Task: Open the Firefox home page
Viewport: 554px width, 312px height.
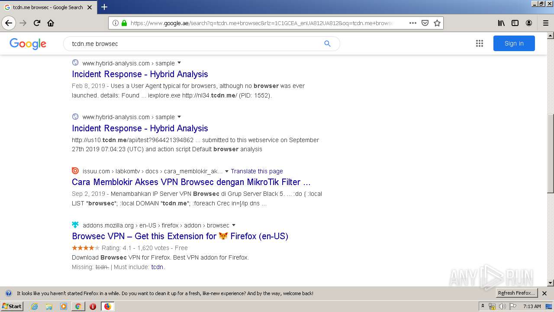Action: point(51,23)
